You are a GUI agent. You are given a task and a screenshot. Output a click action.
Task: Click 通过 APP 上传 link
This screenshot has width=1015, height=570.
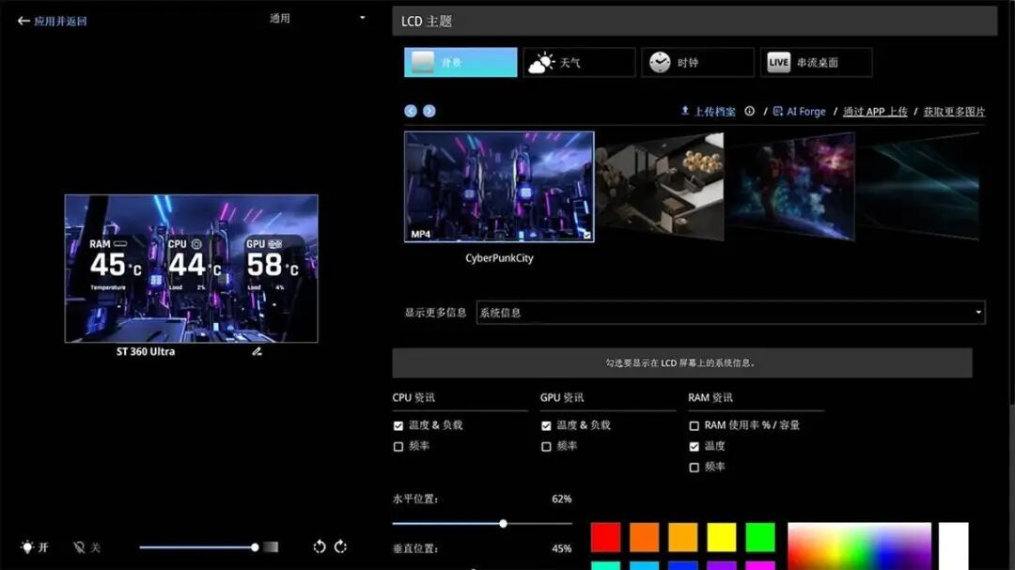pyautogui.click(x=875, y=112)
